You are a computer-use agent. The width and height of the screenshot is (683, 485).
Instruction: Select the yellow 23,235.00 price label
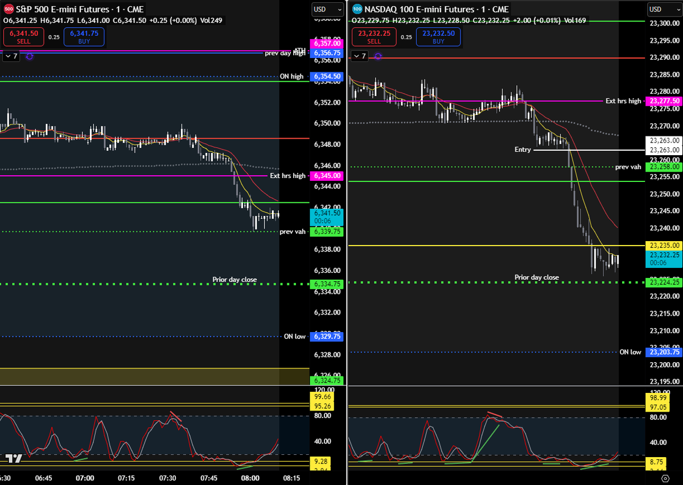(x=664, y=245)
